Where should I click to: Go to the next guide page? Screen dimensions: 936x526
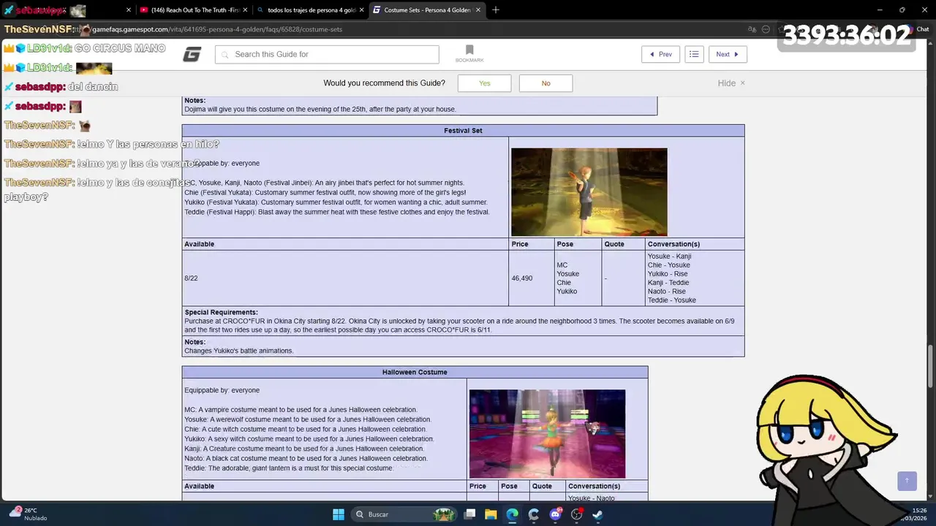click(x=728, y=54)
